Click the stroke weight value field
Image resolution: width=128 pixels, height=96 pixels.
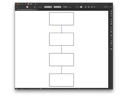(40, 7)
